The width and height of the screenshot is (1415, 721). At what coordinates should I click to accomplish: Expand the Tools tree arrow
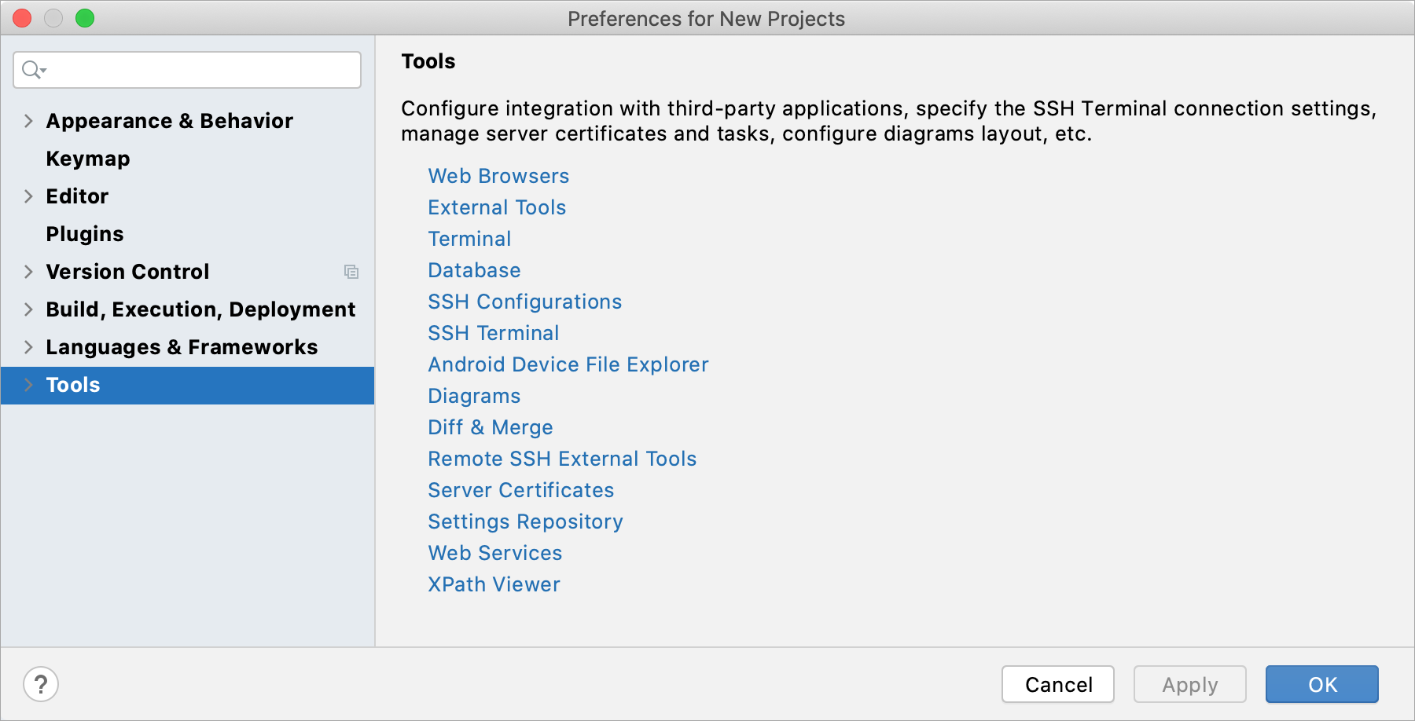28,385
